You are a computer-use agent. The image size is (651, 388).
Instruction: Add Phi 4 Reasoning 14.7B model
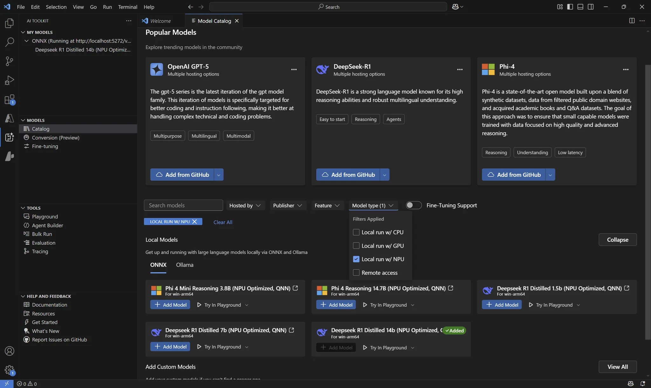[336, 305]
